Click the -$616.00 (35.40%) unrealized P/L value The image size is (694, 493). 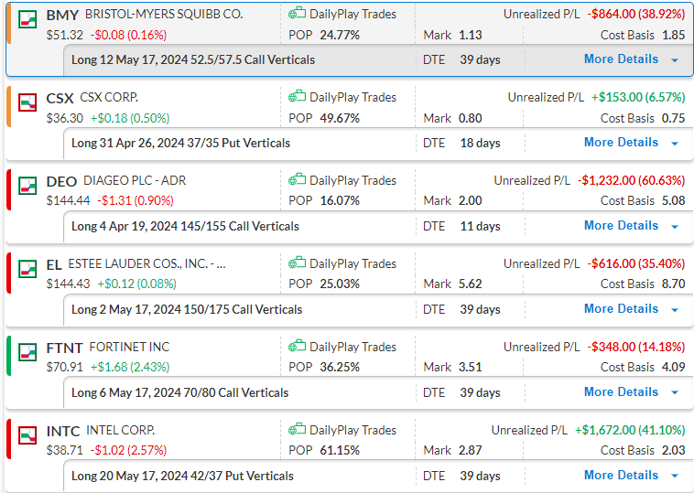(636, 263)
